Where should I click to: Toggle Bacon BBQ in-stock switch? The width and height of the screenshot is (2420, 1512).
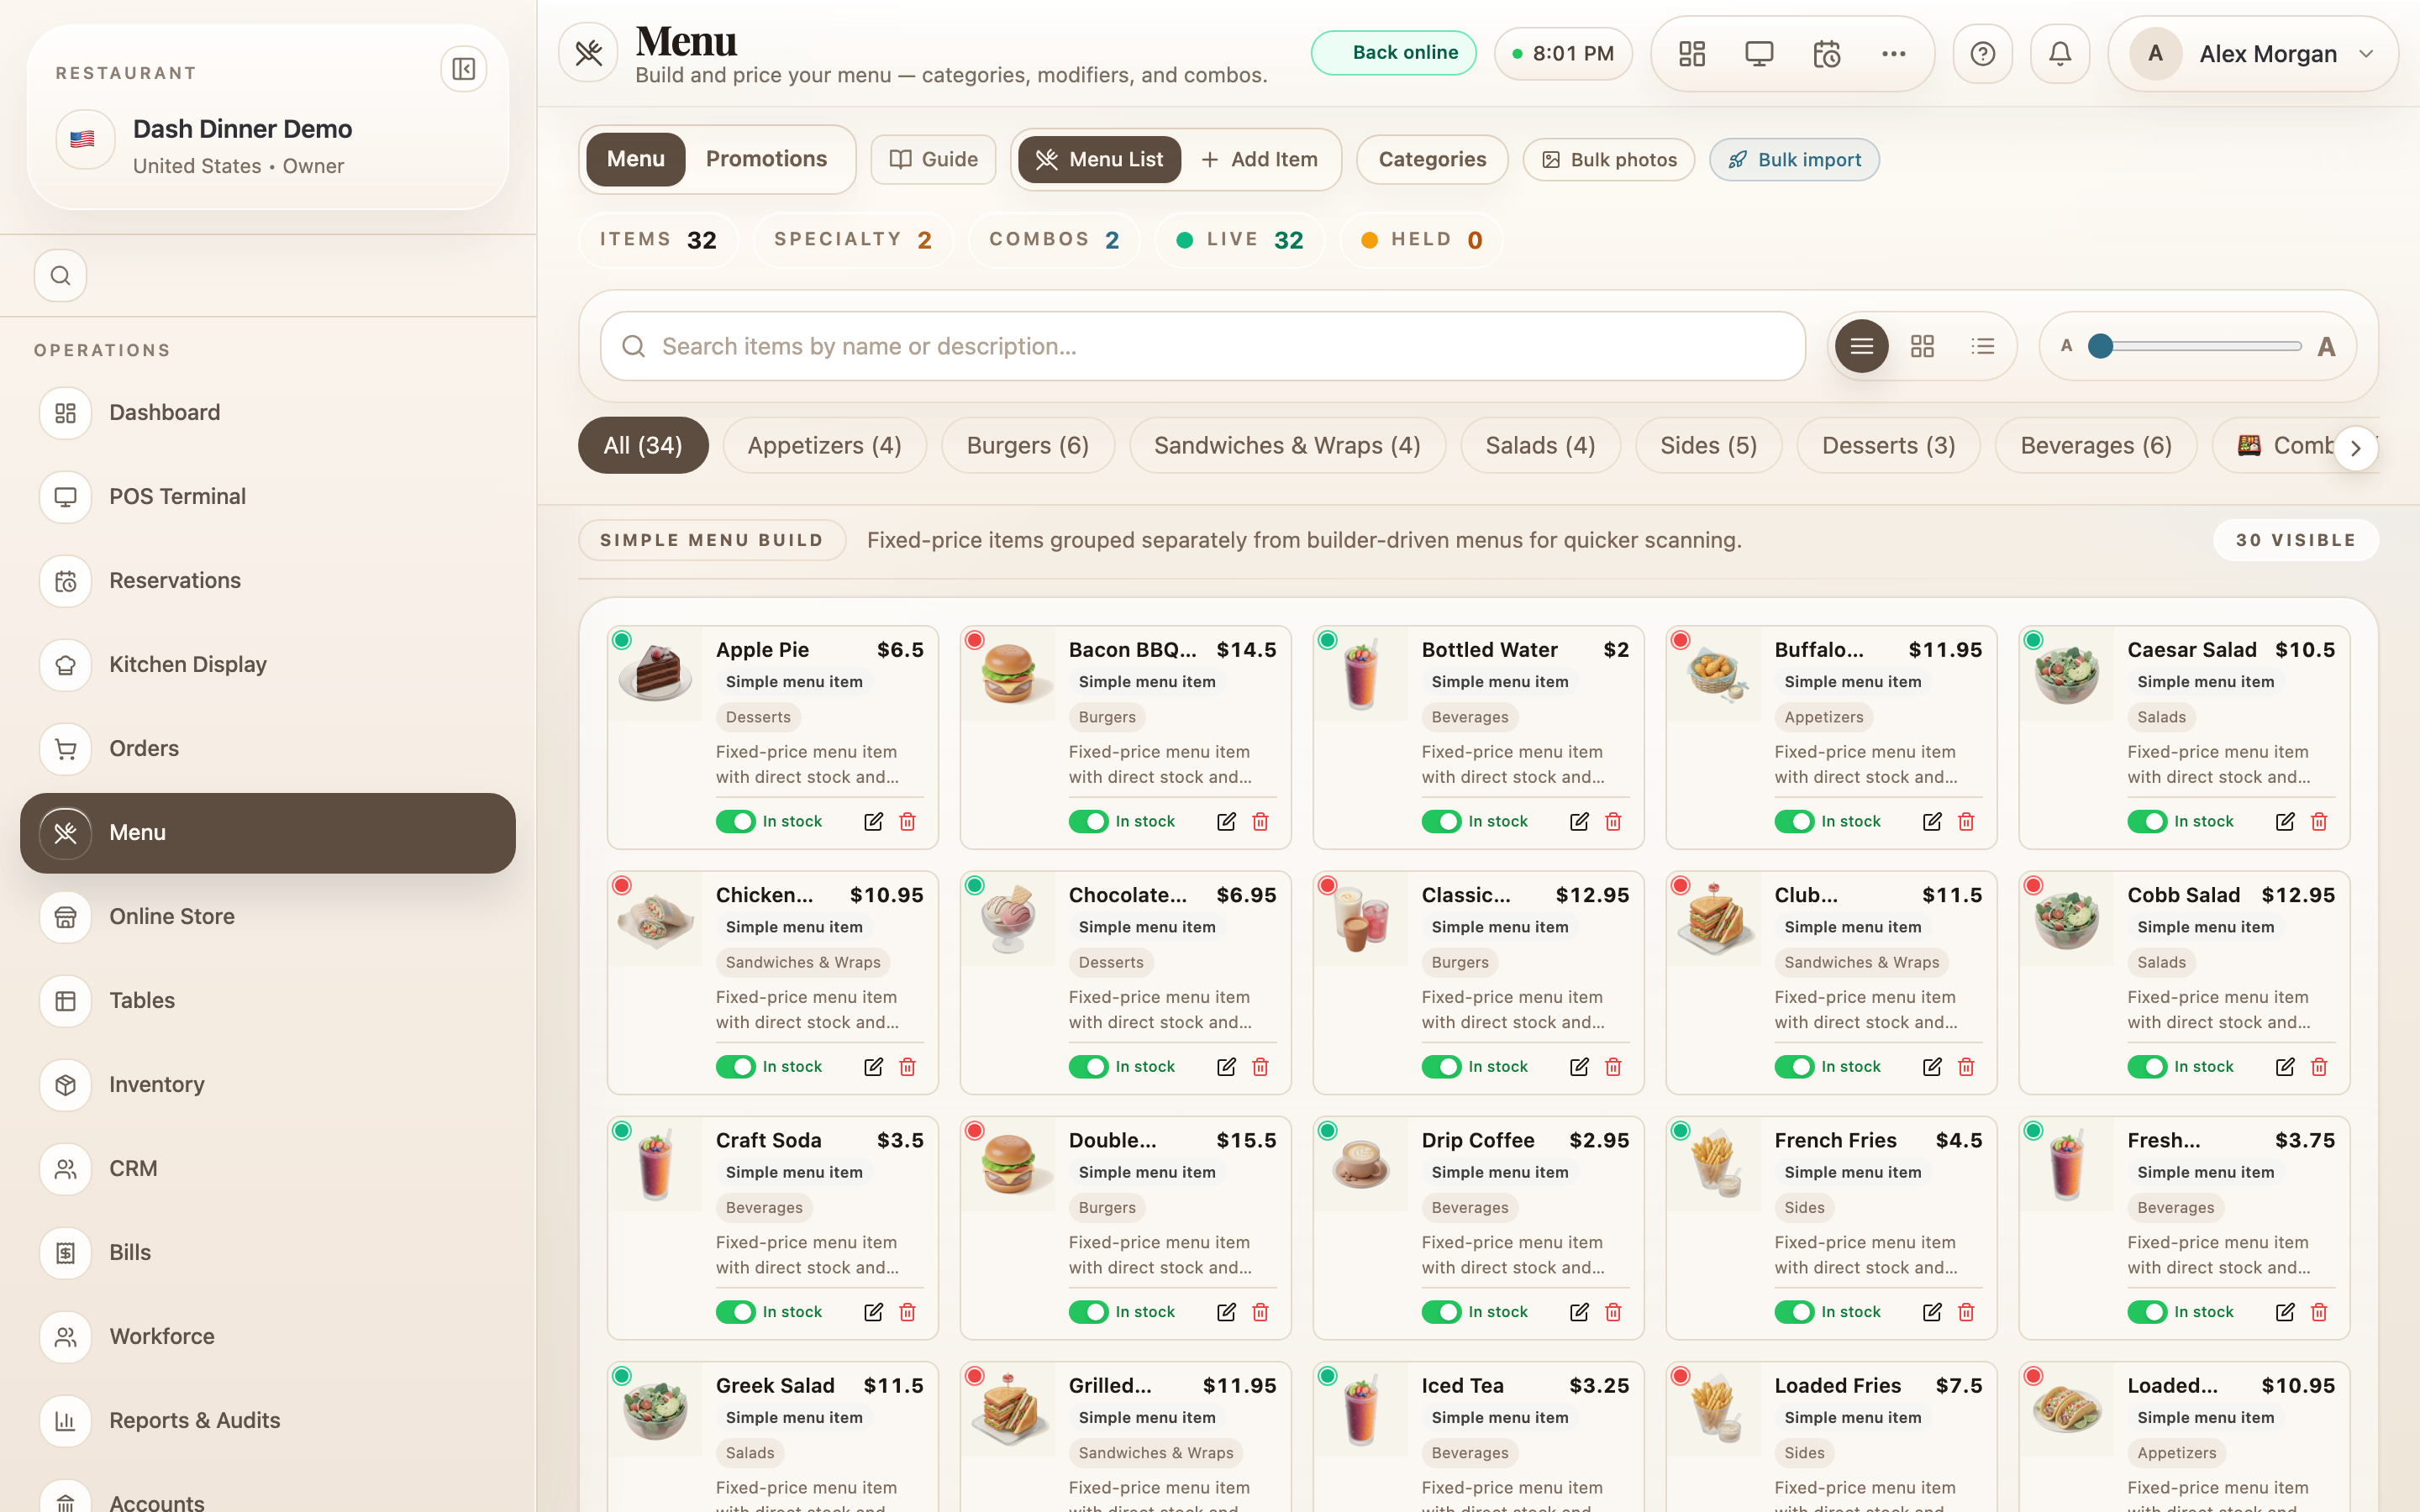click(1089, 821)
